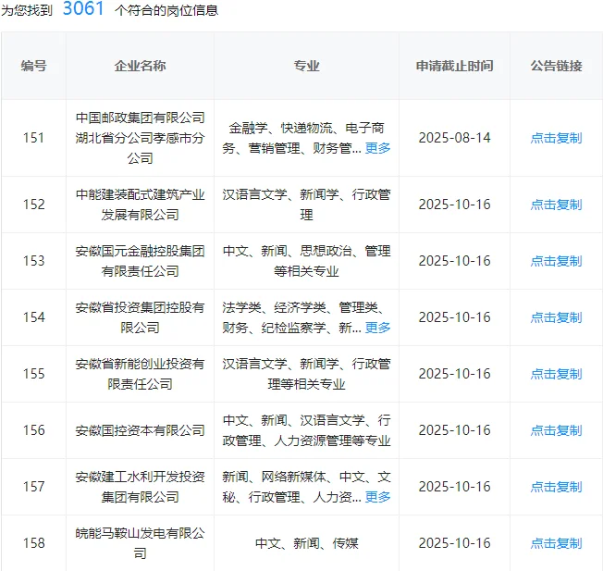This screenshot has height=571, width=603.
Task: Copy announcement link for row 156
Action: tap(556, 430)
